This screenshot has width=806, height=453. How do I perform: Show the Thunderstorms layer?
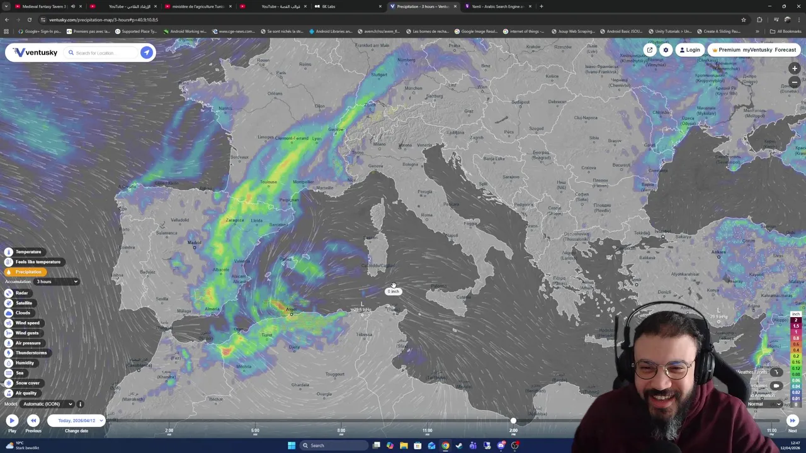coord(27,353)
